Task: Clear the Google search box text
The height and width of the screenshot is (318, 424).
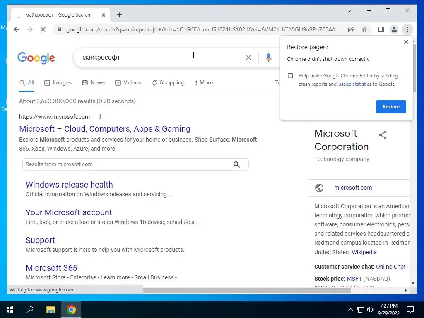Action: click(248, 57)
